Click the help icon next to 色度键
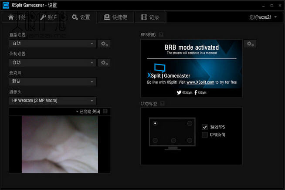The image size is (285, 190). (105, 112)
